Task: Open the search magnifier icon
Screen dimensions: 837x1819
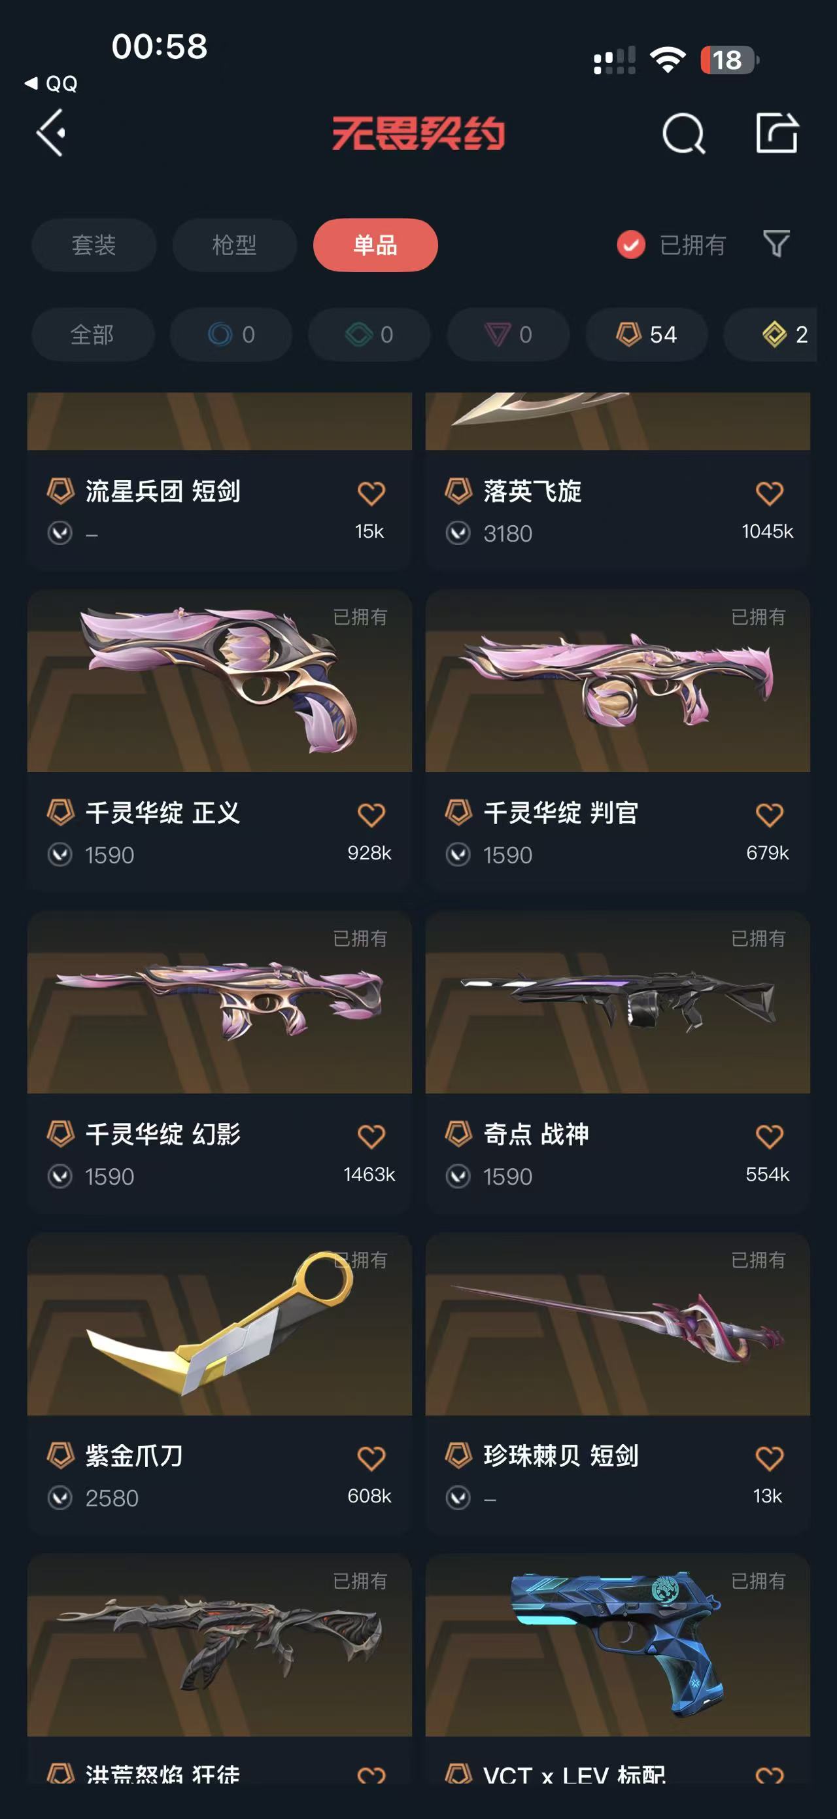Action: click(683, 133)
